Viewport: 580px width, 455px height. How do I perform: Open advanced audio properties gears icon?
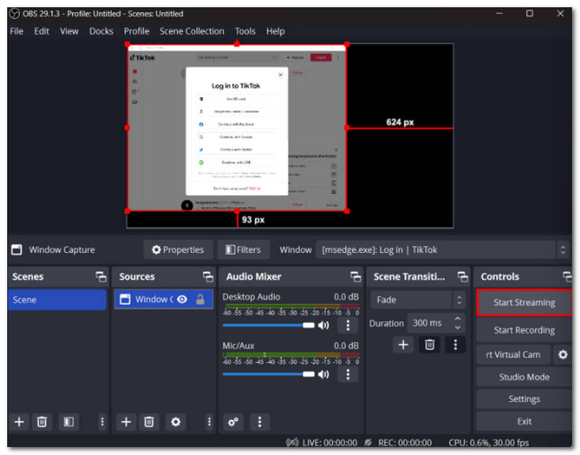(x=233, y=422)
